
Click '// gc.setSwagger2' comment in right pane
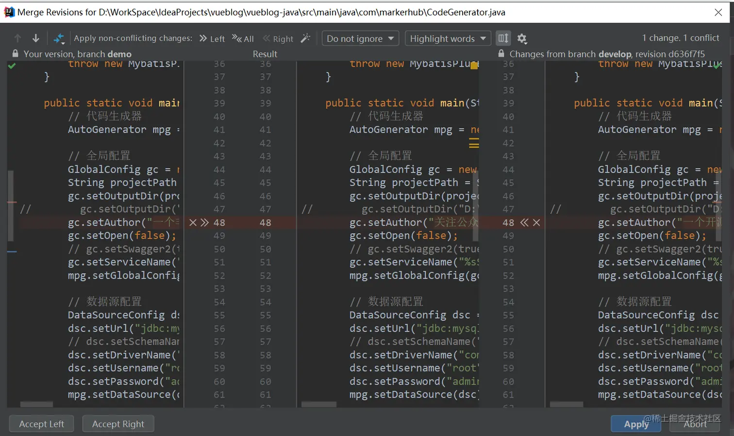(x=660, y=249)
